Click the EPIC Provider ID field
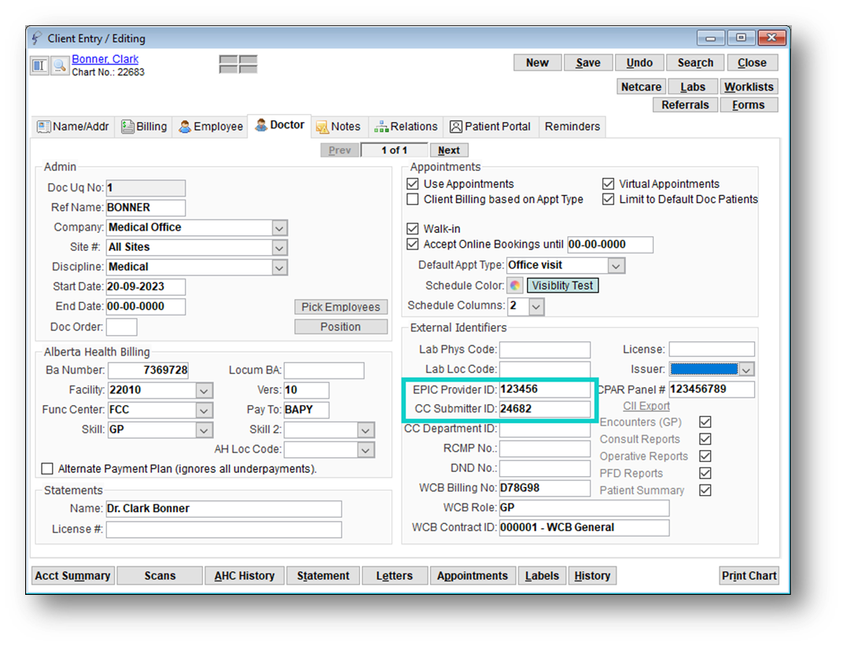Screen dimensions: 843x646 (544, 389)
